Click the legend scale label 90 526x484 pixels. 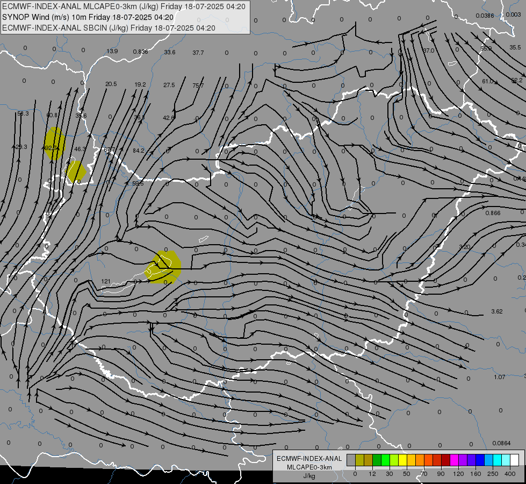pyautogui.click(x=441, y=474)
